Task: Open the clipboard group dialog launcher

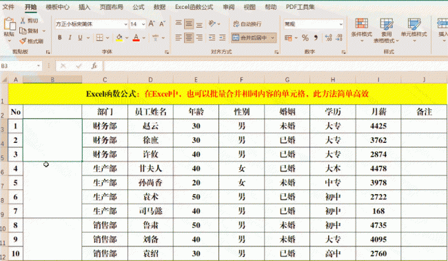Action: pos(48,52)
